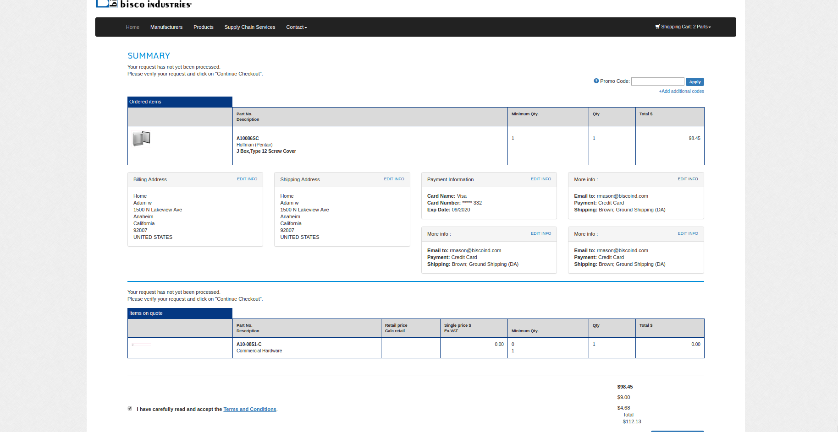Click the +Add additional codes link
Viewport: 838px width, 432px height.
[681, 92]
